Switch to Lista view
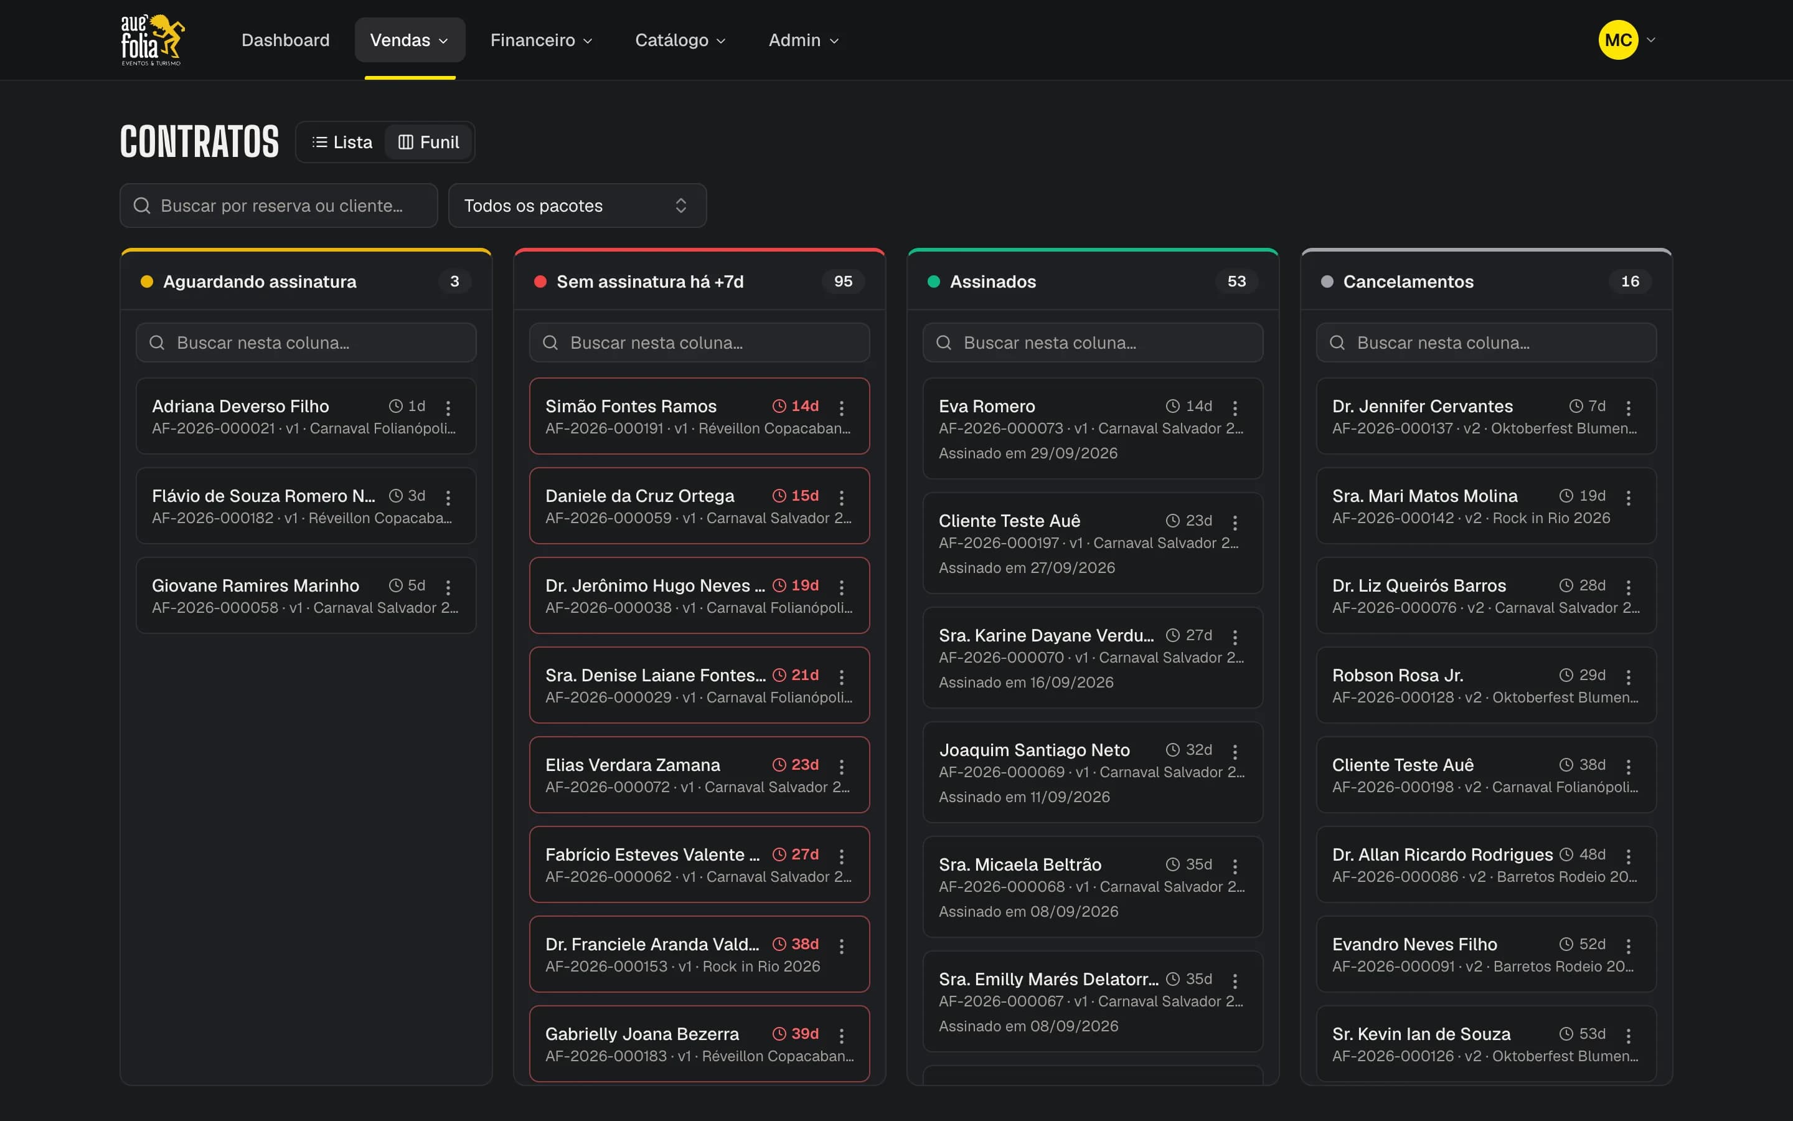This screenshot has width=1793, height=1121. (342, 143)
